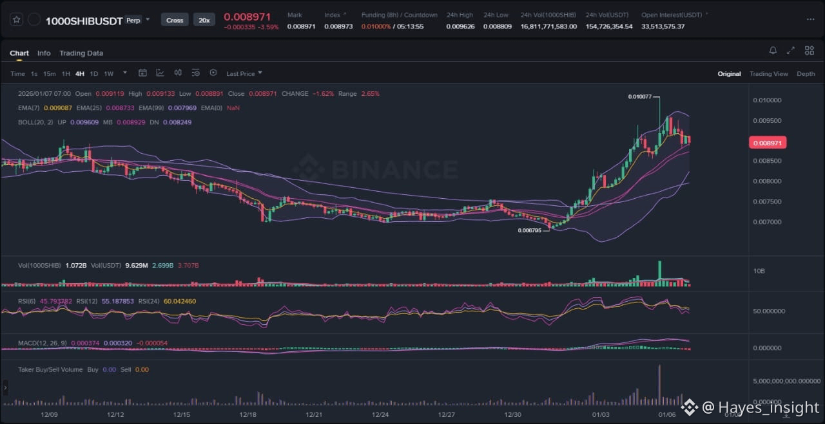The height and width of the screenshot is (424, 825).
Task: Select the Time line interval
Action: click(x=17, y=73)
